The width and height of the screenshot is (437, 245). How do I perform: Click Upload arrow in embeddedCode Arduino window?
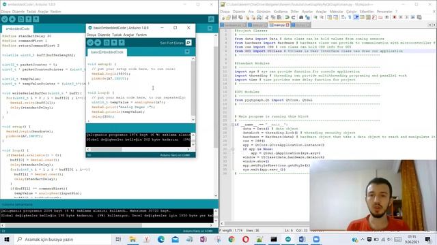click(x=12, y=19)
